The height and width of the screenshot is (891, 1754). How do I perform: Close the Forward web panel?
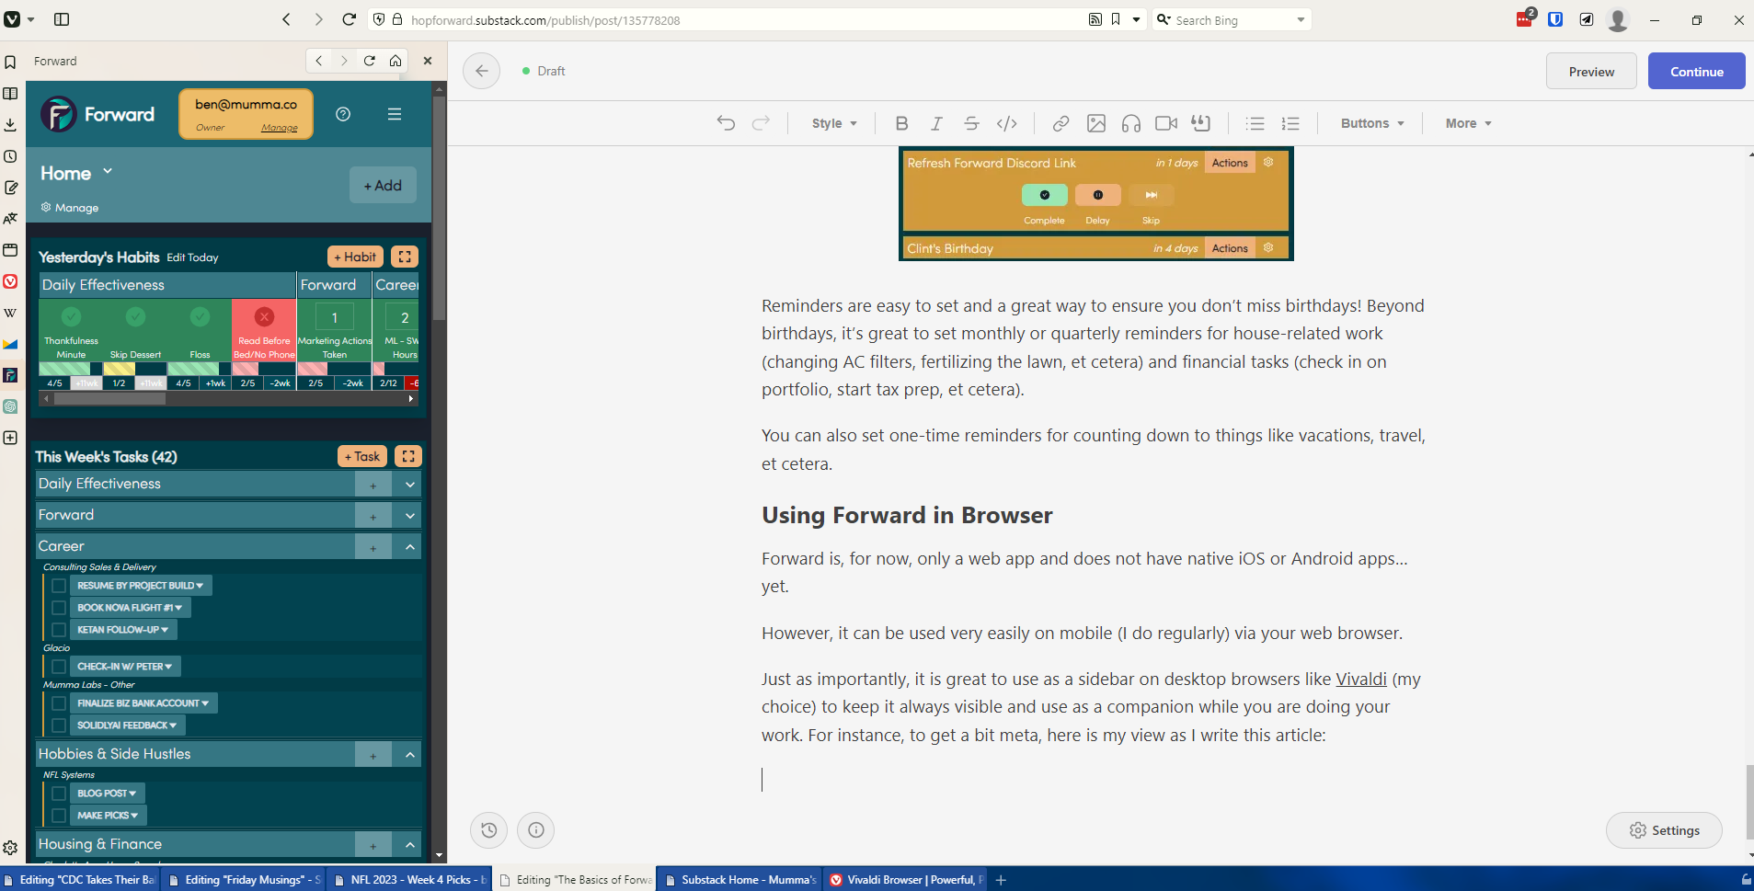tap(428, 61)
